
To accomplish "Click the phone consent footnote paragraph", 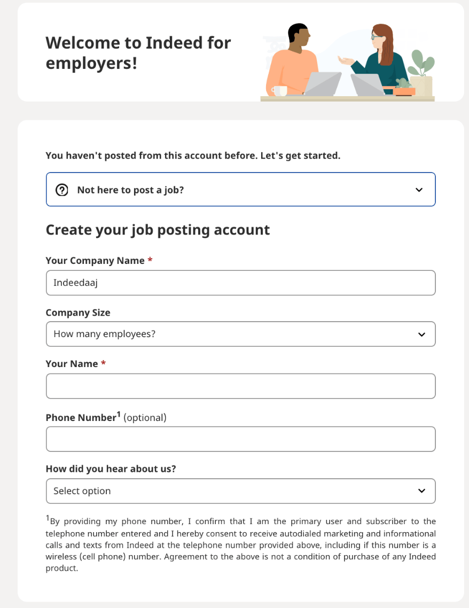I will click(241, 544).
